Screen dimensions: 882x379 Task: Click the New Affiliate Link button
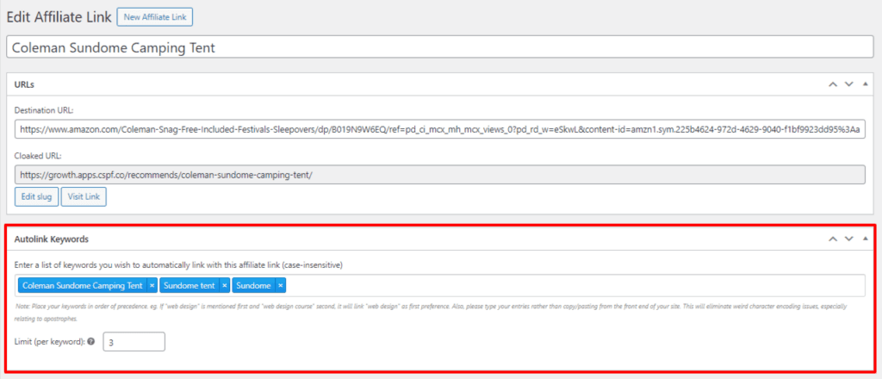click(155, 17)
